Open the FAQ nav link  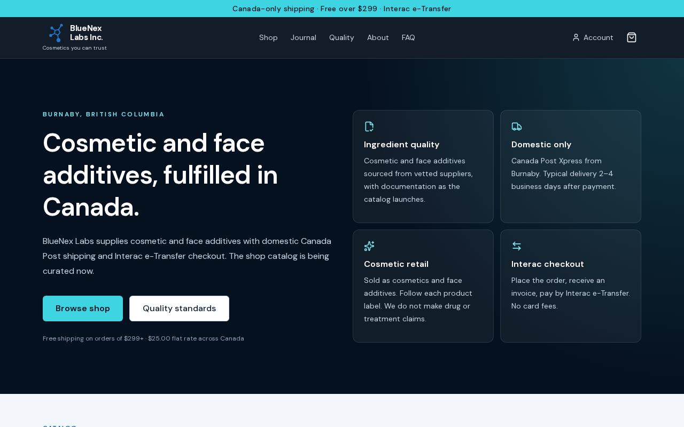(x=408, y=37)
